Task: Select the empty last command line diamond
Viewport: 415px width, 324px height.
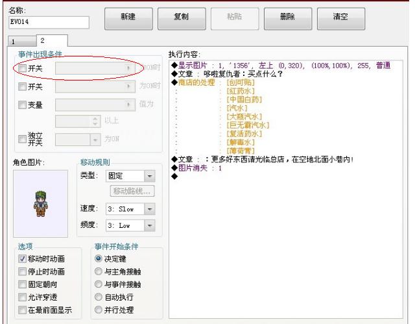Action: tap(174, 176)
